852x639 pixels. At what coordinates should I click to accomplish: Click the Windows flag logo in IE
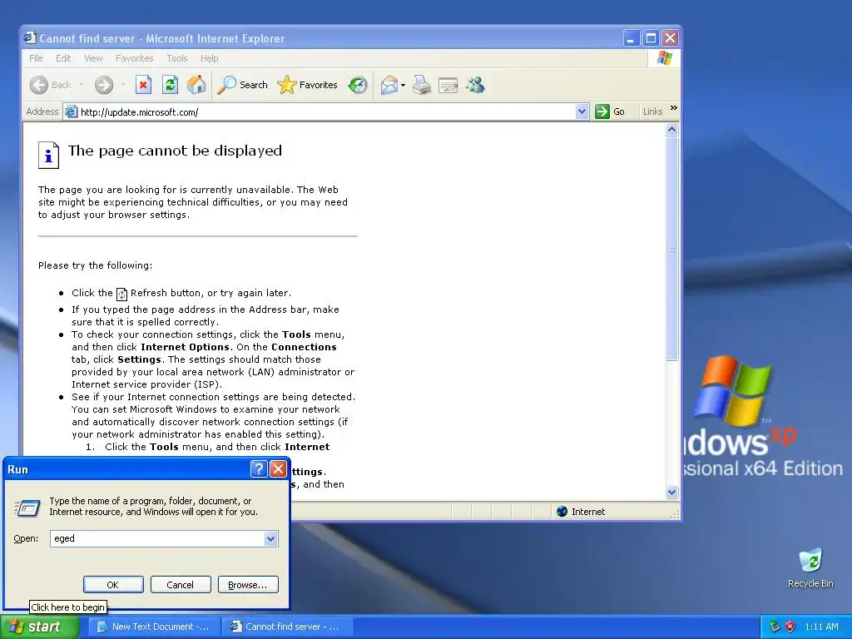coord(664,58)
